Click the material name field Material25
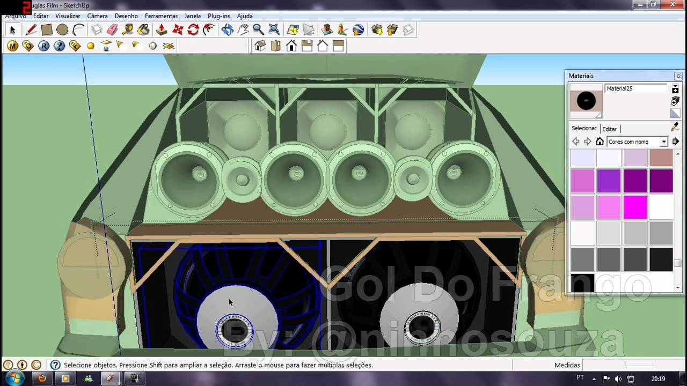 [x=636, y=88]
